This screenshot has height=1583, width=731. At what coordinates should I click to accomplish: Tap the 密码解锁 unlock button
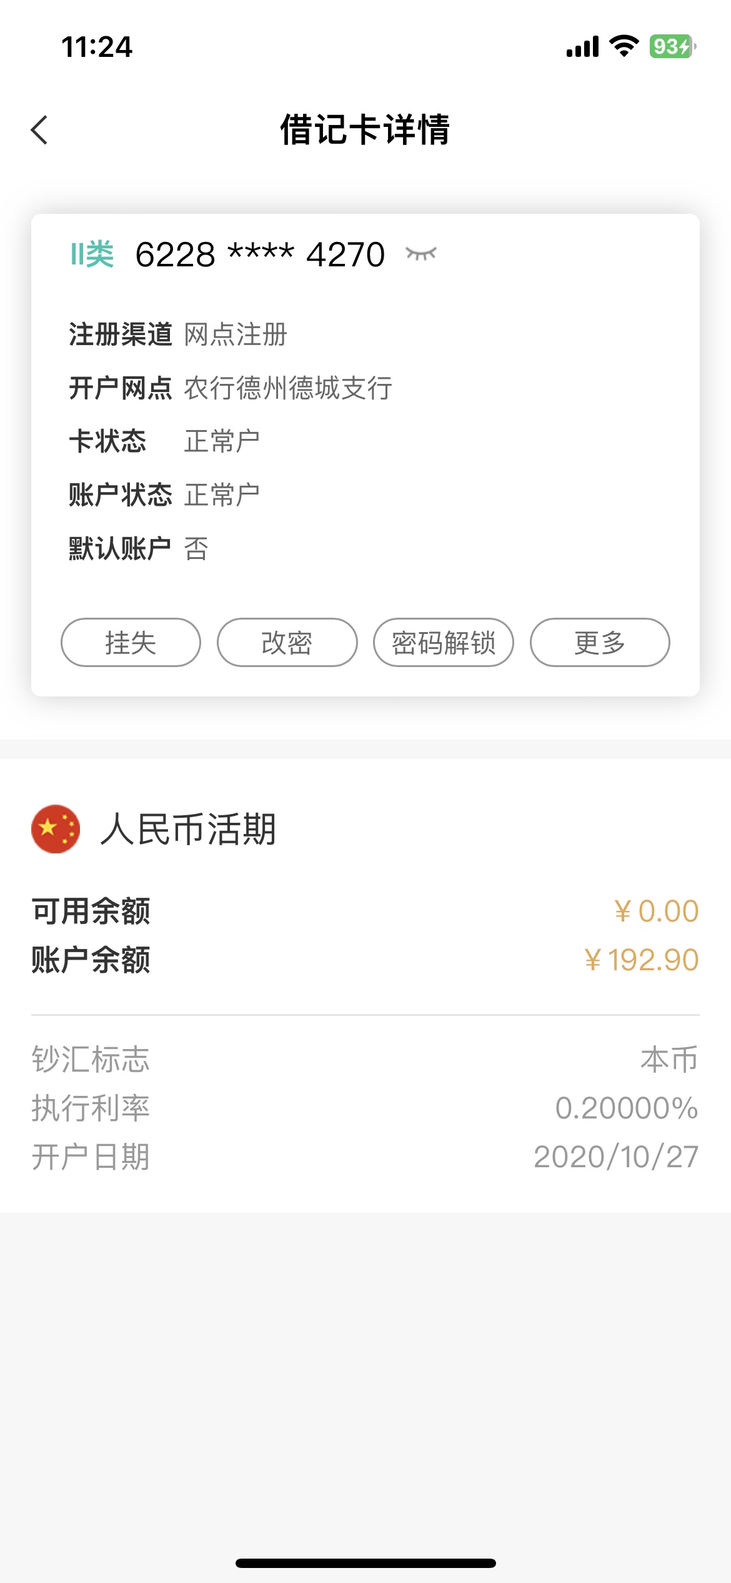click(x=444, y=643)
